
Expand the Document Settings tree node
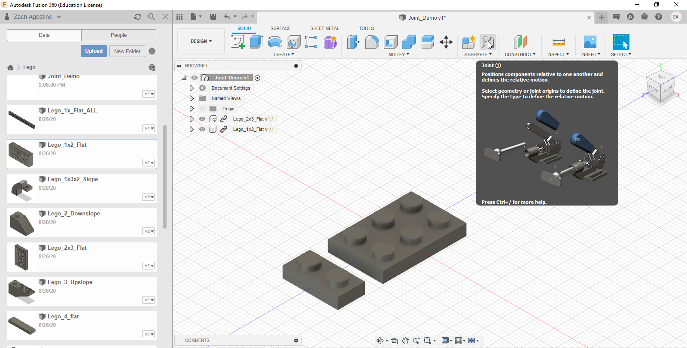point(192,88)
